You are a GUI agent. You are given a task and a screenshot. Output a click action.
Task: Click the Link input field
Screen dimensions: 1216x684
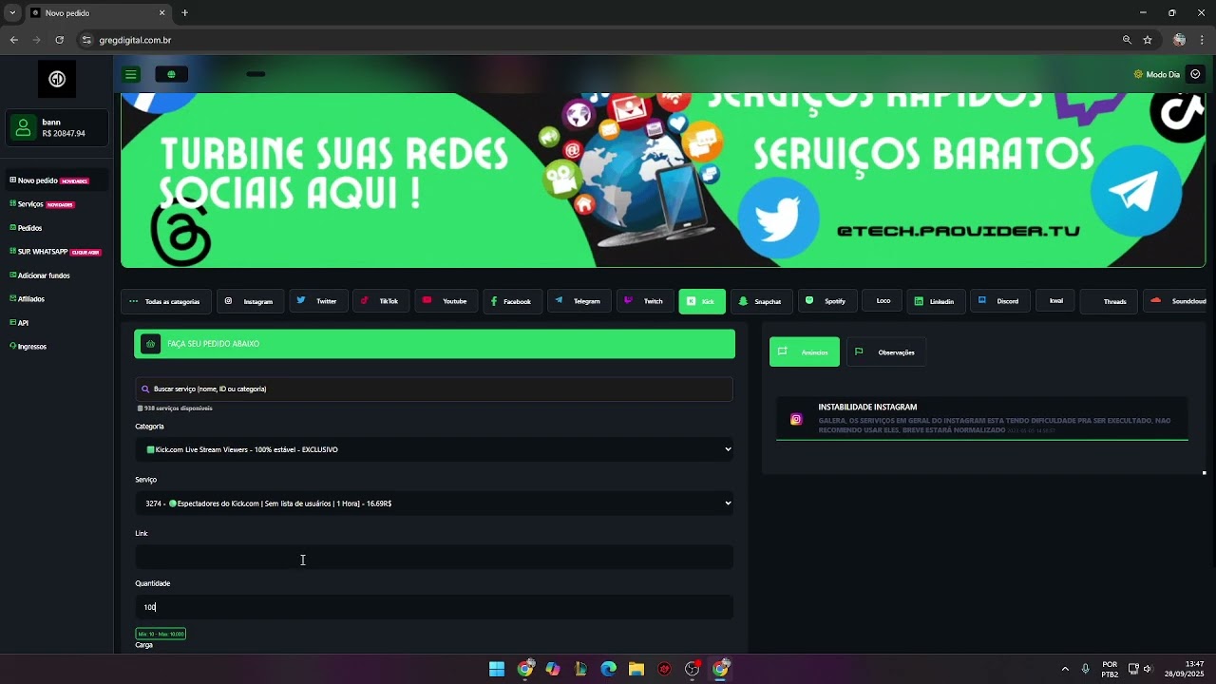[x=434, y=558]
